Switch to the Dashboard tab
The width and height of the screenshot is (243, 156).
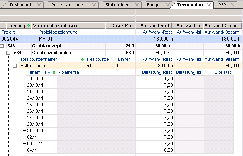pyautogui.click(x=20, y=5)
